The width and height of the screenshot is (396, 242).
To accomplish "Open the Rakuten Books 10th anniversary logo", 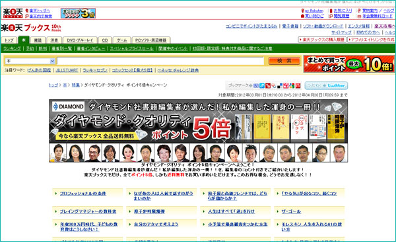I will 31,28.
